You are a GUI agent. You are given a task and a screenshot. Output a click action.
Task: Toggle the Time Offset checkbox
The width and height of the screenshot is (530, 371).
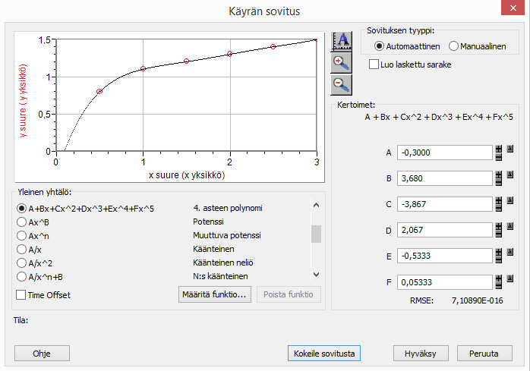21,294
